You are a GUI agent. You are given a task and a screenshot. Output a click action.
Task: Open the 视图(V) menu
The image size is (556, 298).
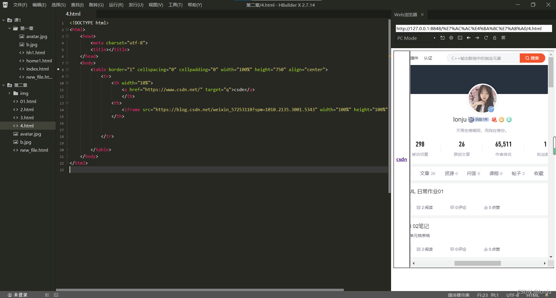156,5
